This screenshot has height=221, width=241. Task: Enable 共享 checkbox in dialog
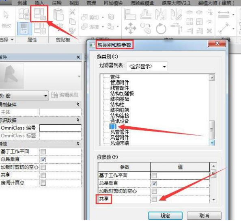coord(154,199)
